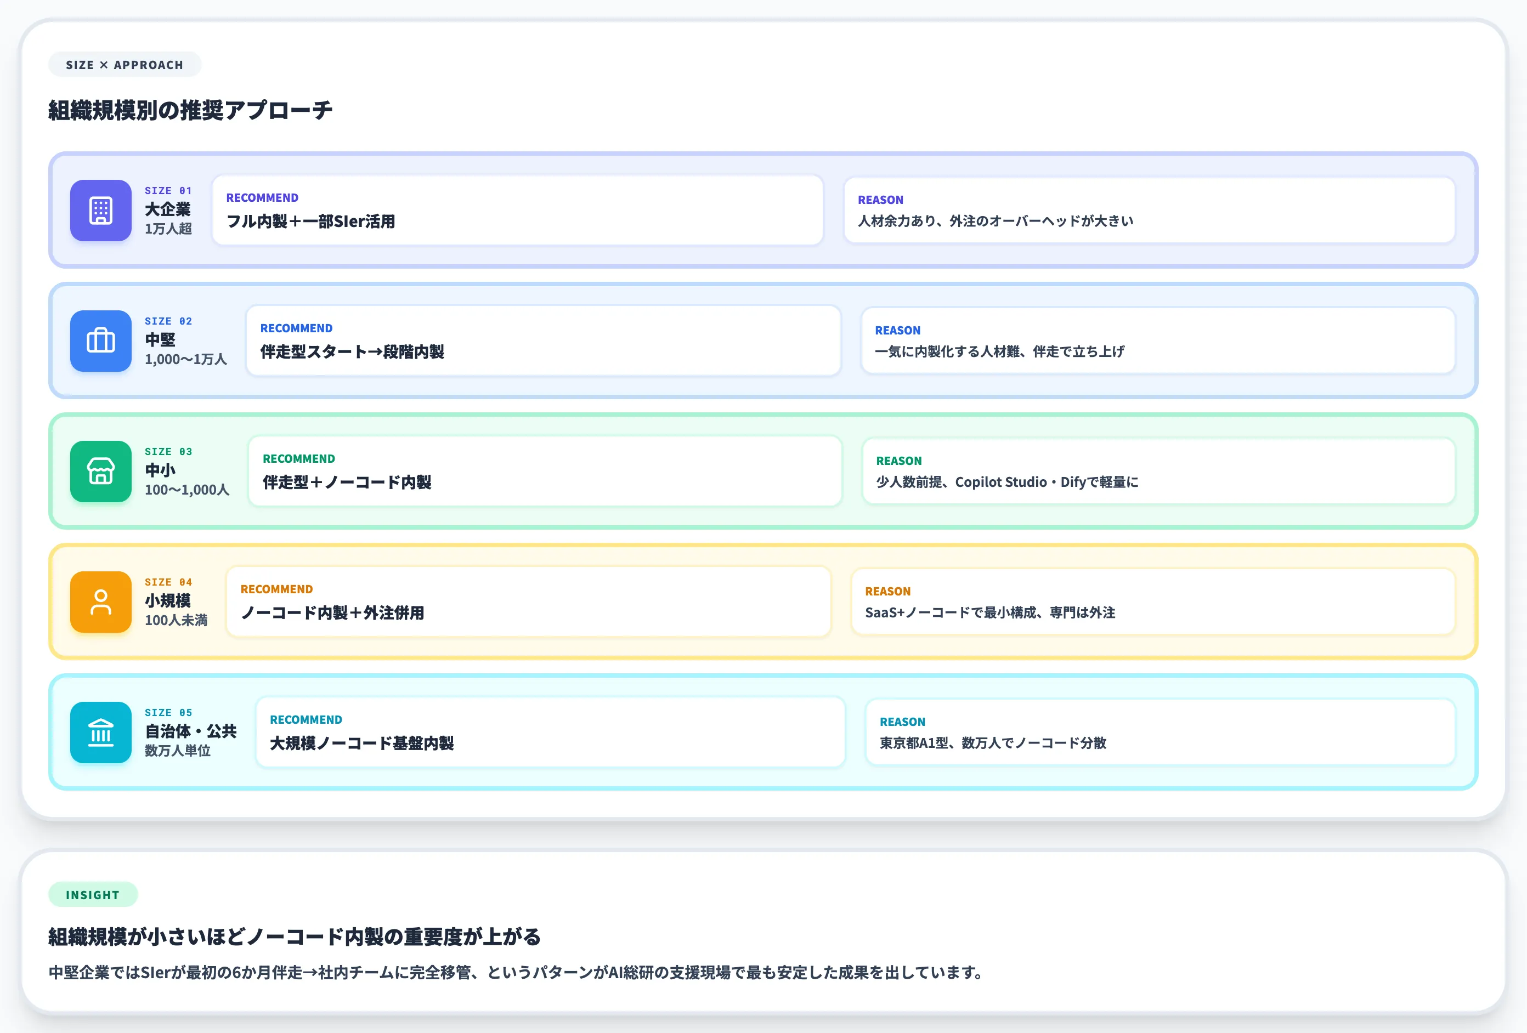1527x1033 pixels.
Task: Click the SIZE 01 label
Action: 168,190
